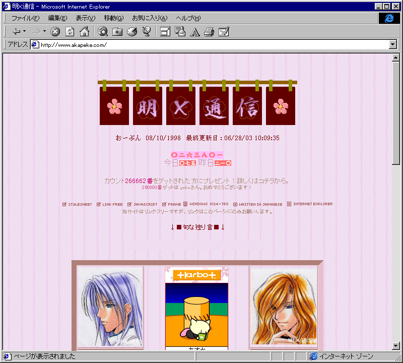The height and width of the screenshot is (363, 403).
Task: Click the INTERNET EXPLORER badge
Action: click(x=310, y=204)
